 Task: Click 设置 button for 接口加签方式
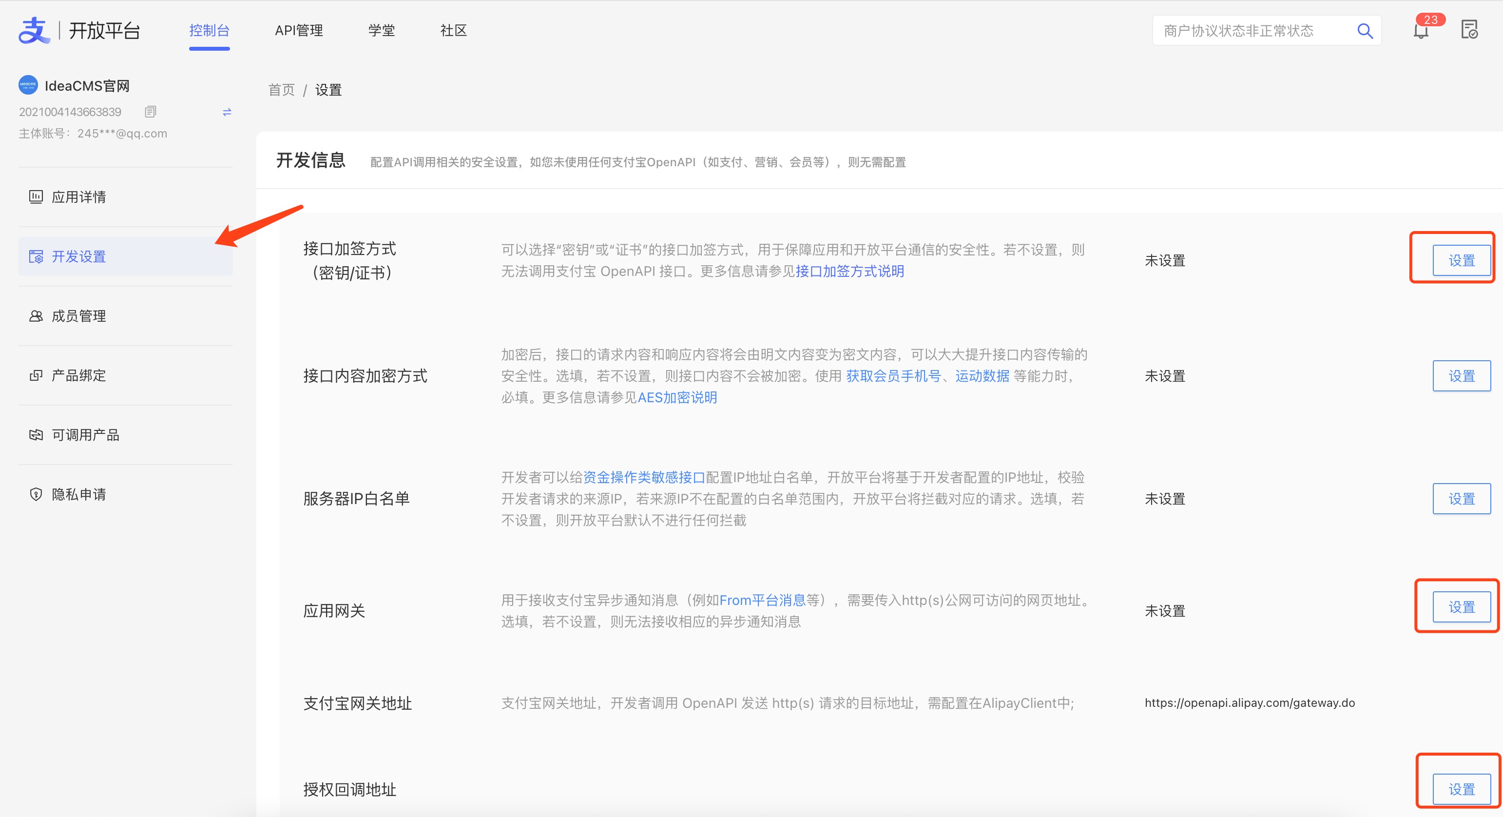click(1461, 260)
